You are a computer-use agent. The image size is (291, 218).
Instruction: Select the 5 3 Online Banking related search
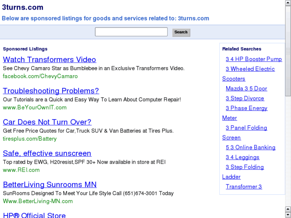click(251, 147)
